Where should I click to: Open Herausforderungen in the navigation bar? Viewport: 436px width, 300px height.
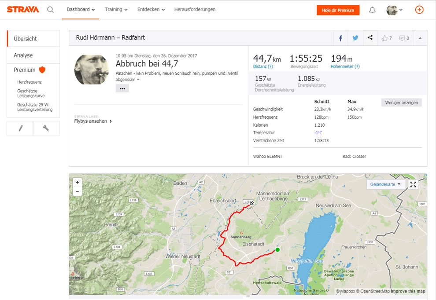195,9
